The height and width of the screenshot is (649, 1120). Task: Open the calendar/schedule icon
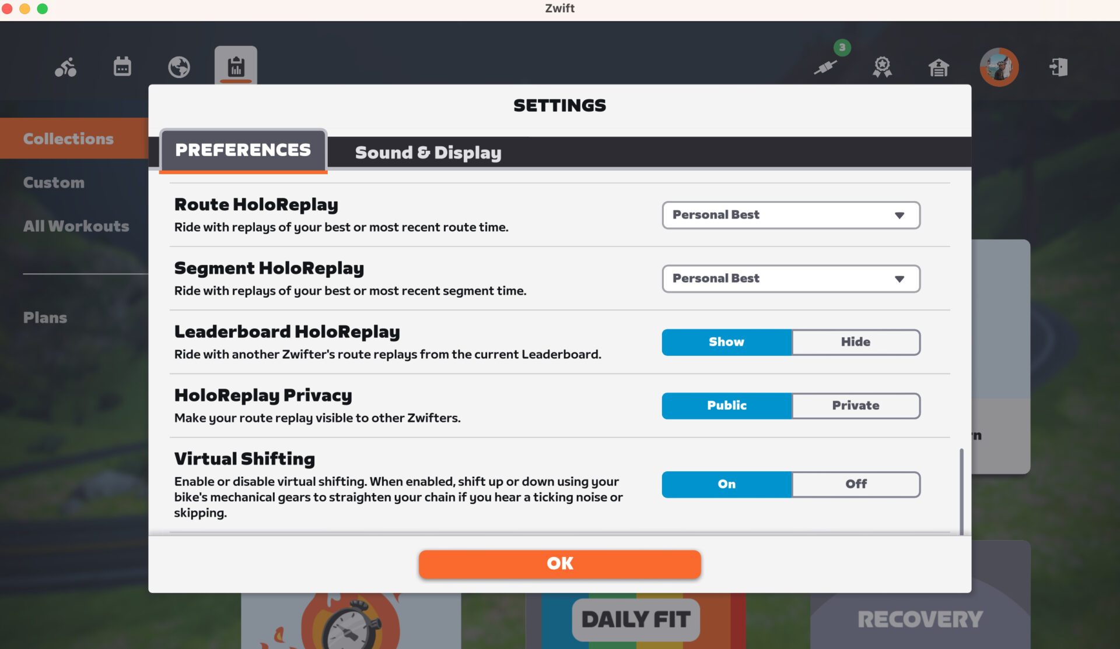coord(123,66)
